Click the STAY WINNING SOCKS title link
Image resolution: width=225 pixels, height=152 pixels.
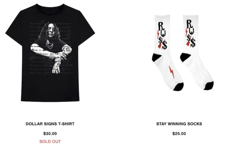point(179,124)
